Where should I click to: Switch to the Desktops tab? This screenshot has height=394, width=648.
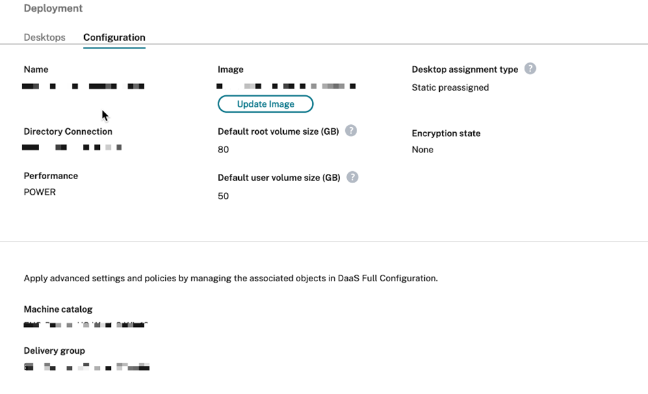click(x=44, y=37)
